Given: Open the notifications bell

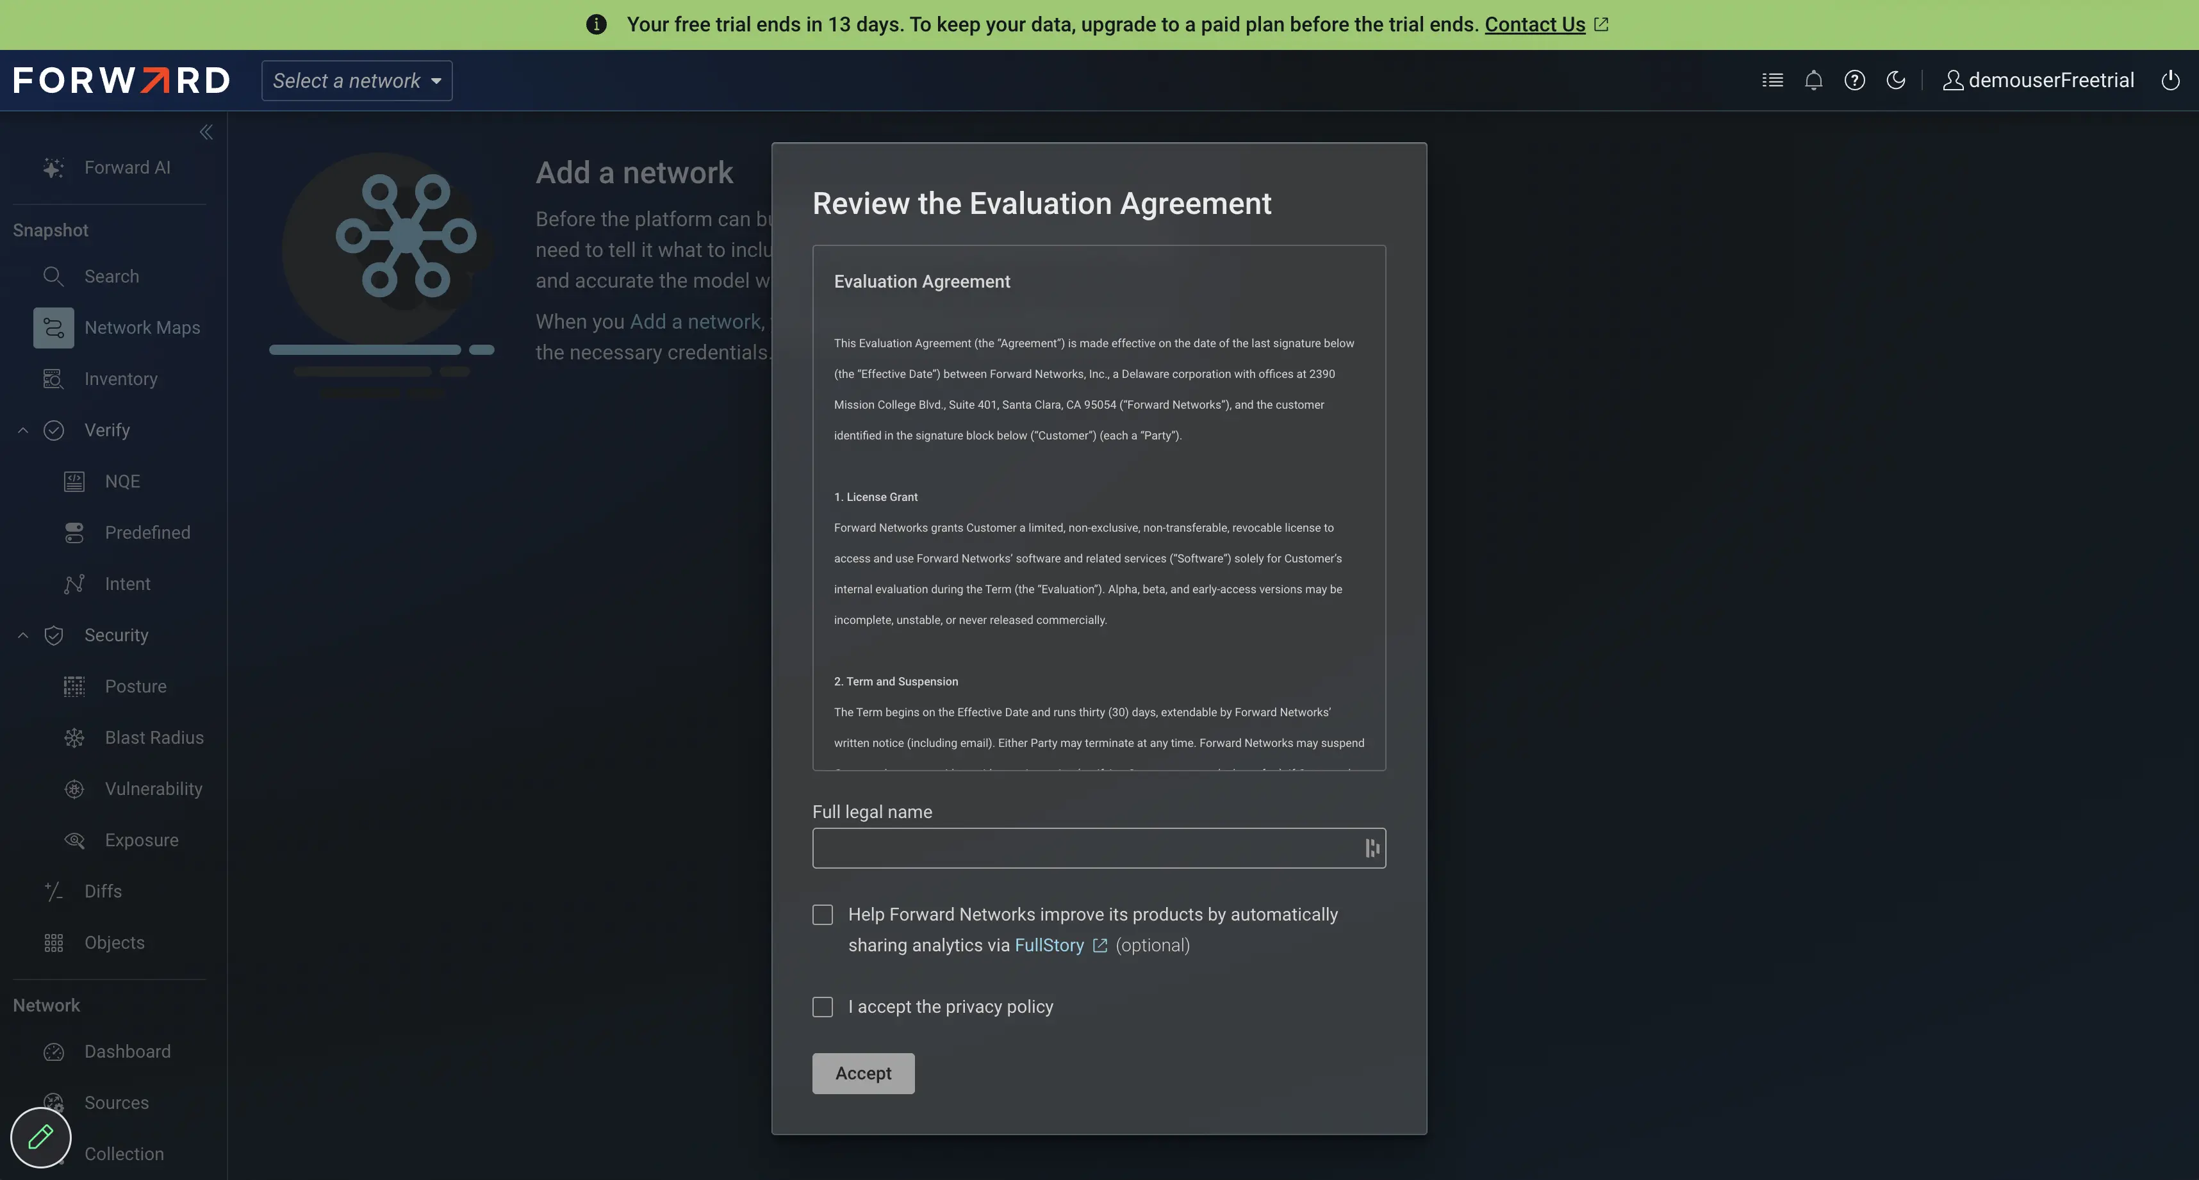Looking at the screenshot, I should pos(1813,80).
